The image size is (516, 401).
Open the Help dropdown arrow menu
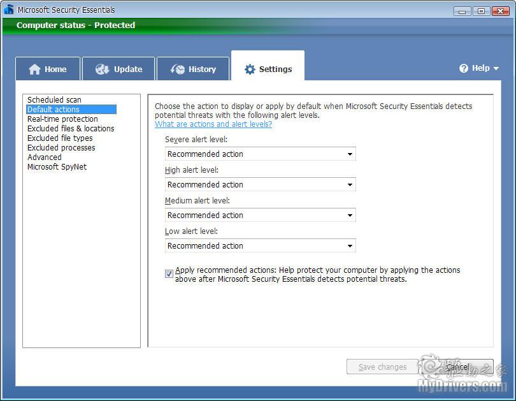pos(496,68)
